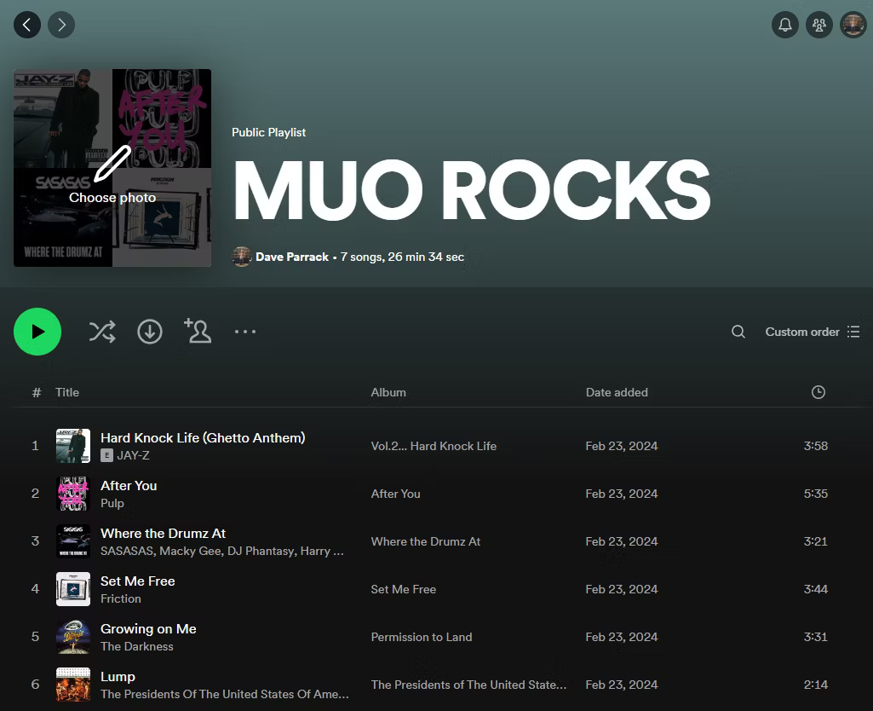
Task: Open Dave Parrack's profile link
Action: click(292, 257)
